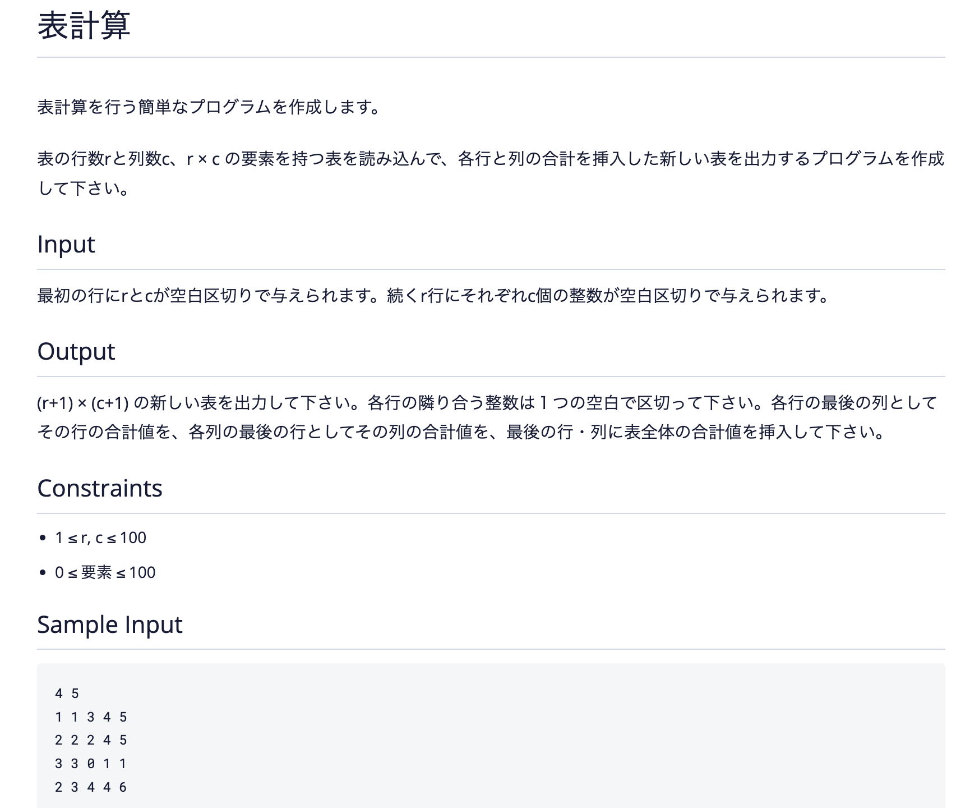Select the Constraints section heading
This screenshot has height=808, width=970.
point(99,488)
